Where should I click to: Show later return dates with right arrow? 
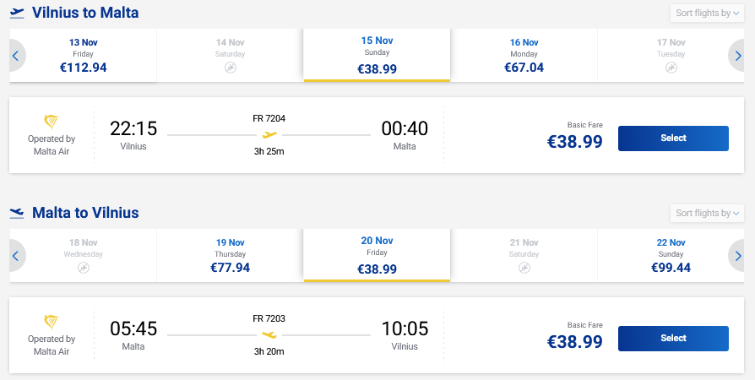[737, 256]
